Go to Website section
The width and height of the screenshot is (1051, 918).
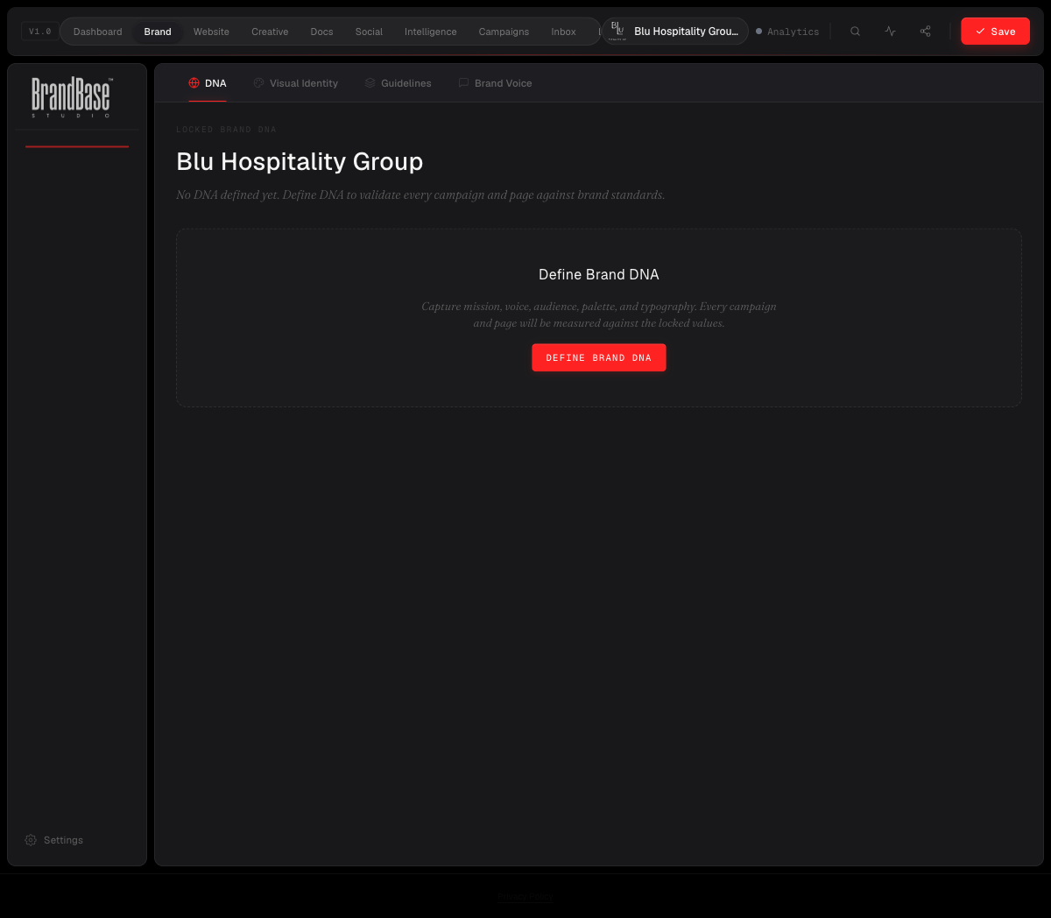(x=211, y=32)
